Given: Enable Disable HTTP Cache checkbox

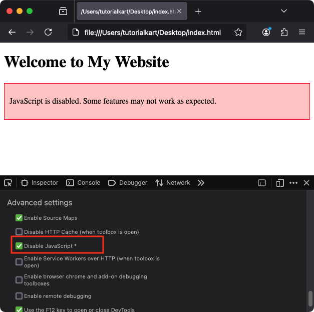Looking at the screenshot, I should coord(19,232).
